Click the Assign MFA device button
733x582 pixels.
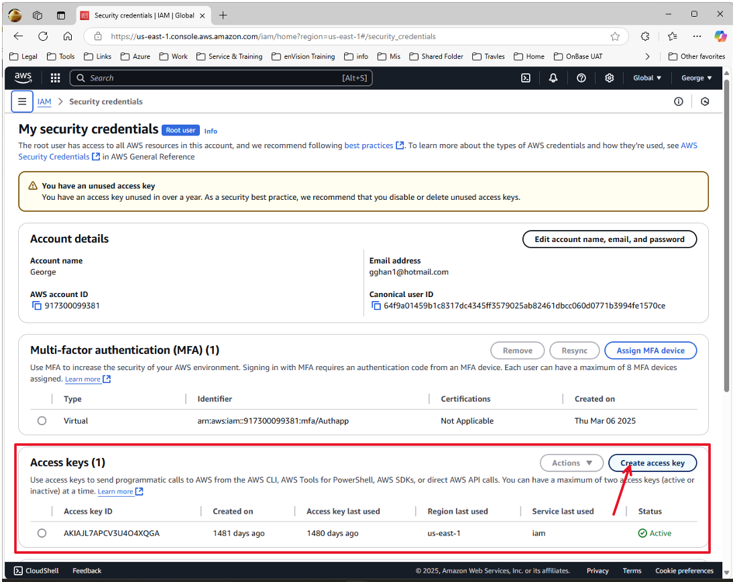[651, 351]
